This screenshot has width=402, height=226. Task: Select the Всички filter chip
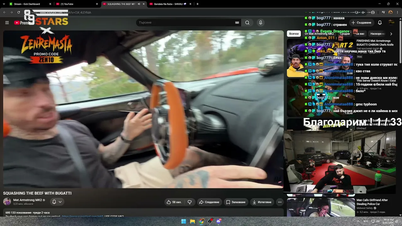(x=294, y=34)
